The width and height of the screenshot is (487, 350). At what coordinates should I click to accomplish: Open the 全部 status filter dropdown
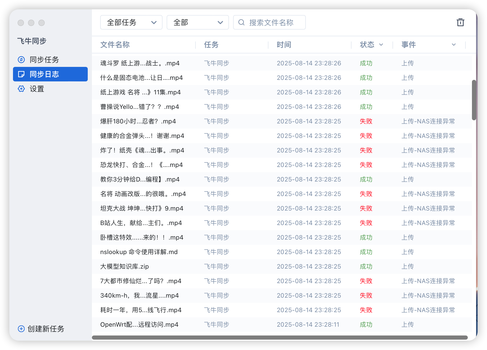point(198,22)
